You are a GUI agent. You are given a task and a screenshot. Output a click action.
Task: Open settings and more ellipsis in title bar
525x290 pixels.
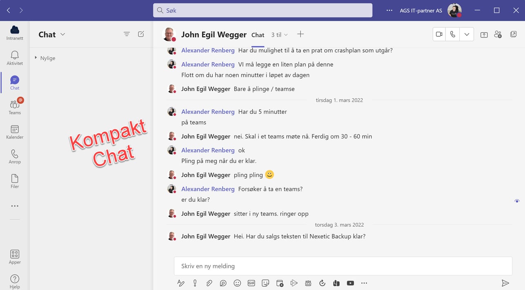390,11
